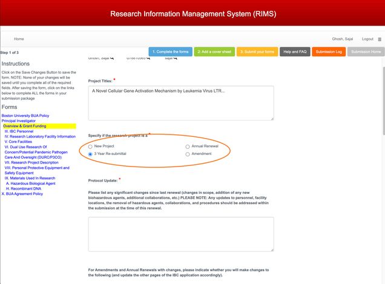The width and height of the screenshot is (385, 284).
Task: Open the '3. Submit your forms' step
Action: (257, 52)
